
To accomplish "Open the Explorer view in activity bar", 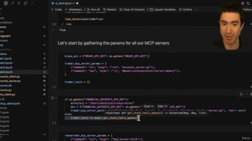I will click(x=6, y=3).
